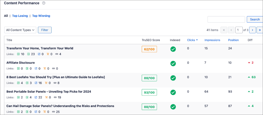Switch to Top Losing tab
This screenshot has height=115, width=263.
click(20, 16)
